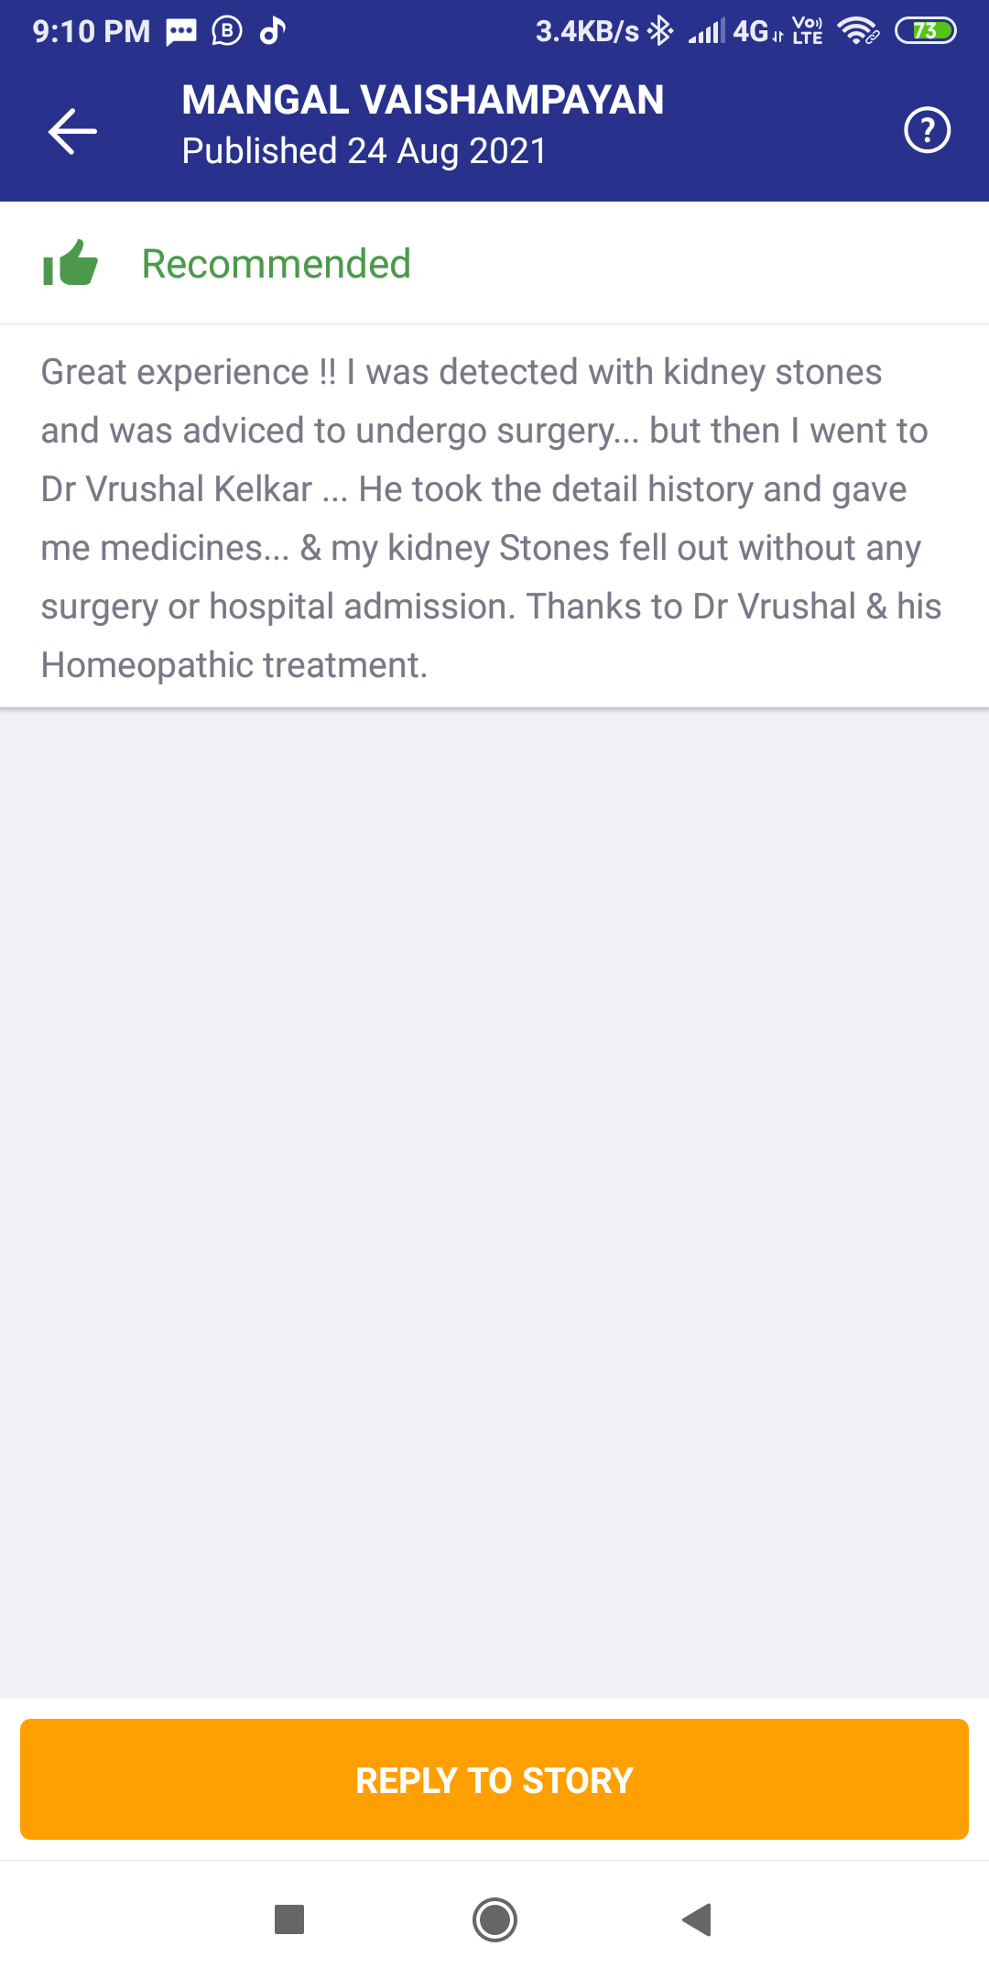Image resolution: width=989 pixels, height=1979 pixels.
Task: Click the REPLY TO STORY button
Action: coord(494,1779)
